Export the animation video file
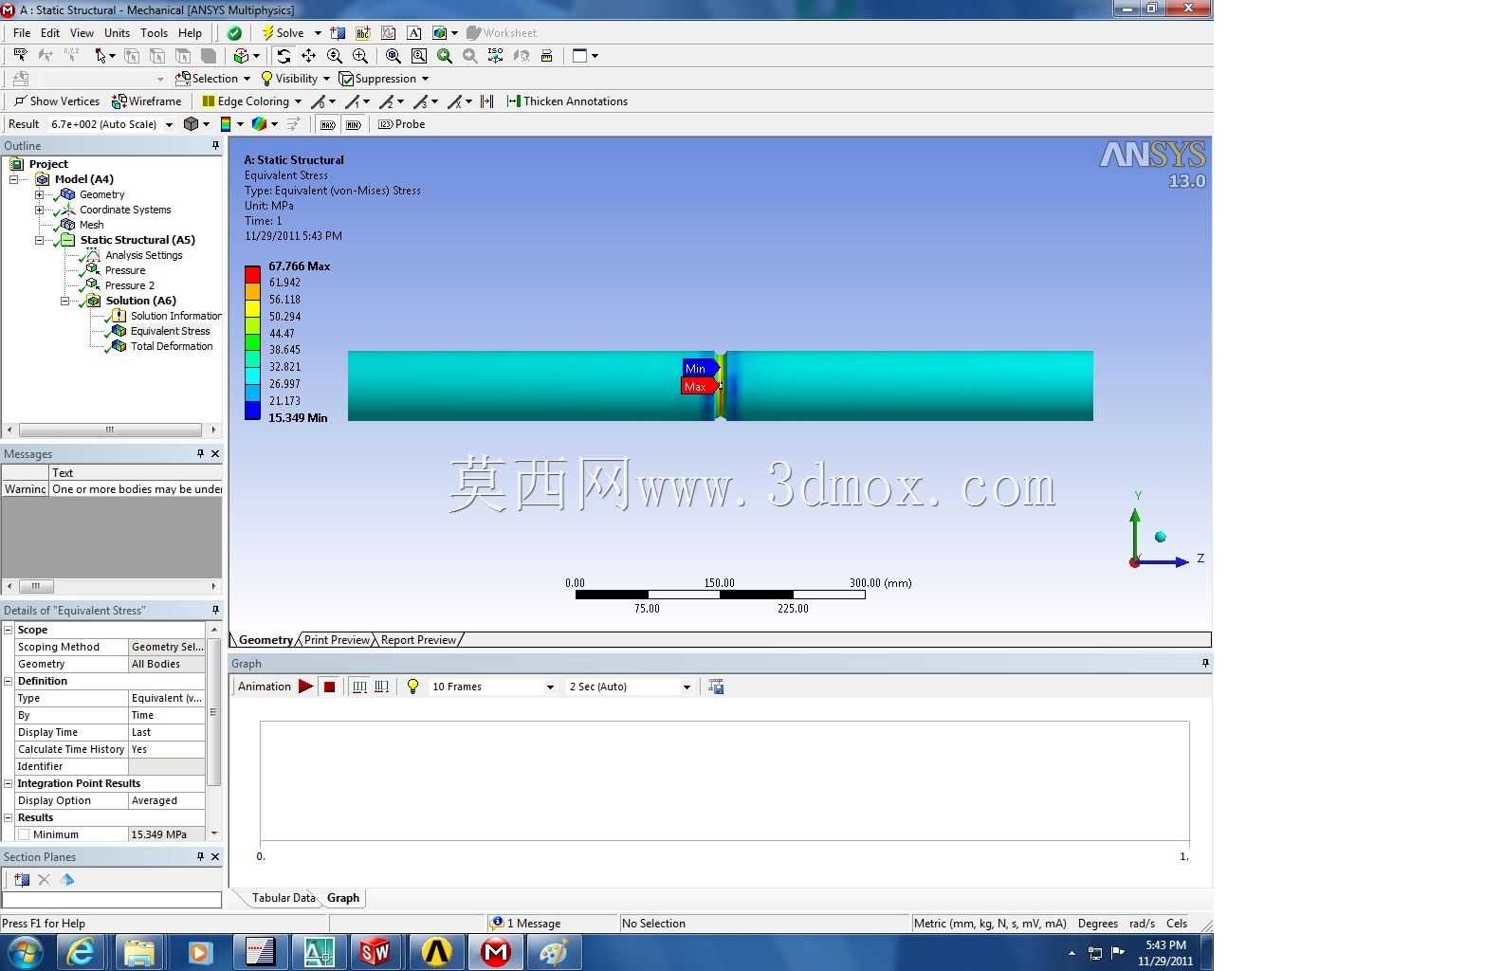1502x971 pixels. pos(716,687)
